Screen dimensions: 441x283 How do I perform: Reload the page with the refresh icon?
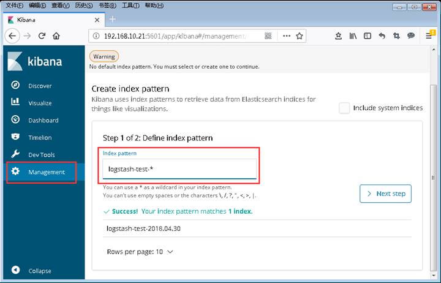[x=41, y=36]
